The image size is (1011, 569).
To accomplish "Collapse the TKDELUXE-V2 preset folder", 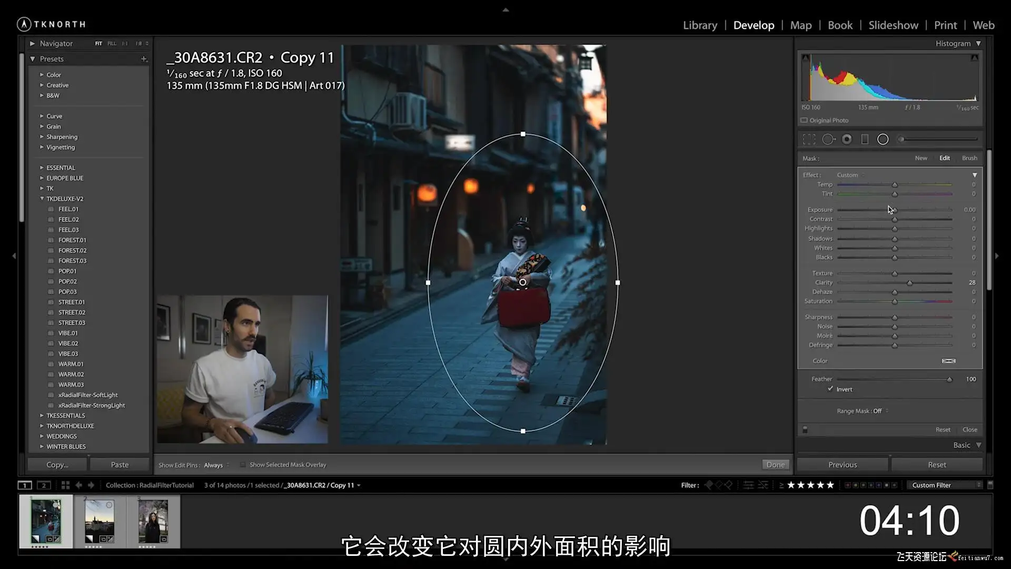I will (x=42, y=199).
